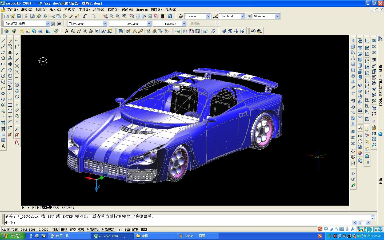Click the Multiline Text 'A' tool
The image size is (384, 240).
[x=3, y=146]
